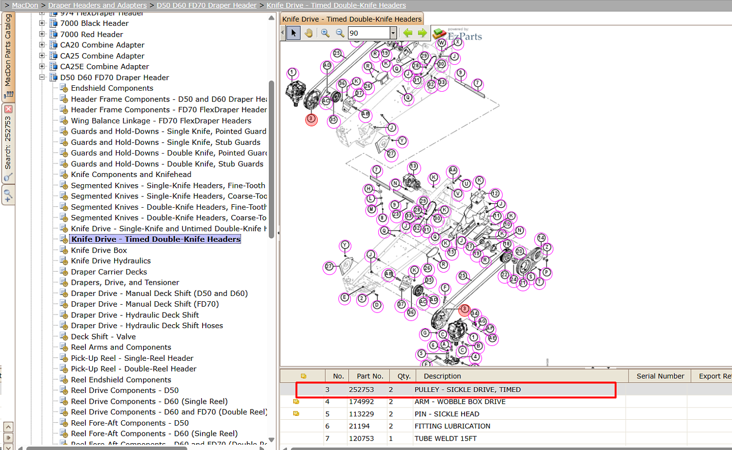
Task: Click the parts table horizontal scrollbar
Action: pos(511,448)
